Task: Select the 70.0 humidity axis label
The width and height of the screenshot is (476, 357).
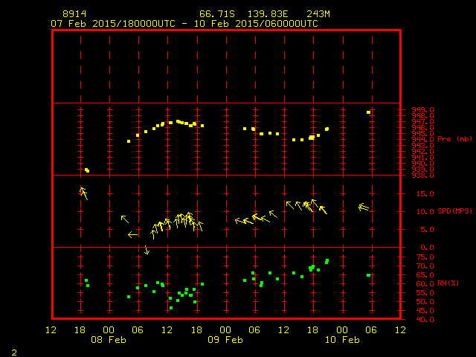Action: click(x=425, y=266)
